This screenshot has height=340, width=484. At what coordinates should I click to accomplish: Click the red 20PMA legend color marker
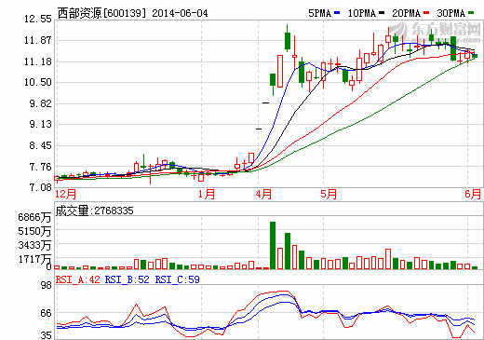(426, 13)
